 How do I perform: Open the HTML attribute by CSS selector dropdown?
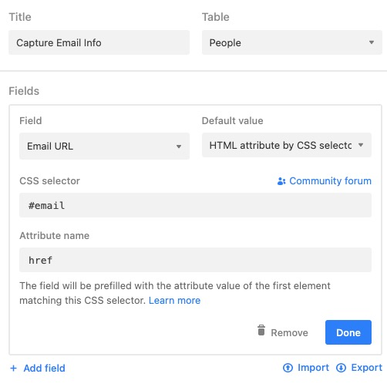pyautogui.click(x=287, y=145)
